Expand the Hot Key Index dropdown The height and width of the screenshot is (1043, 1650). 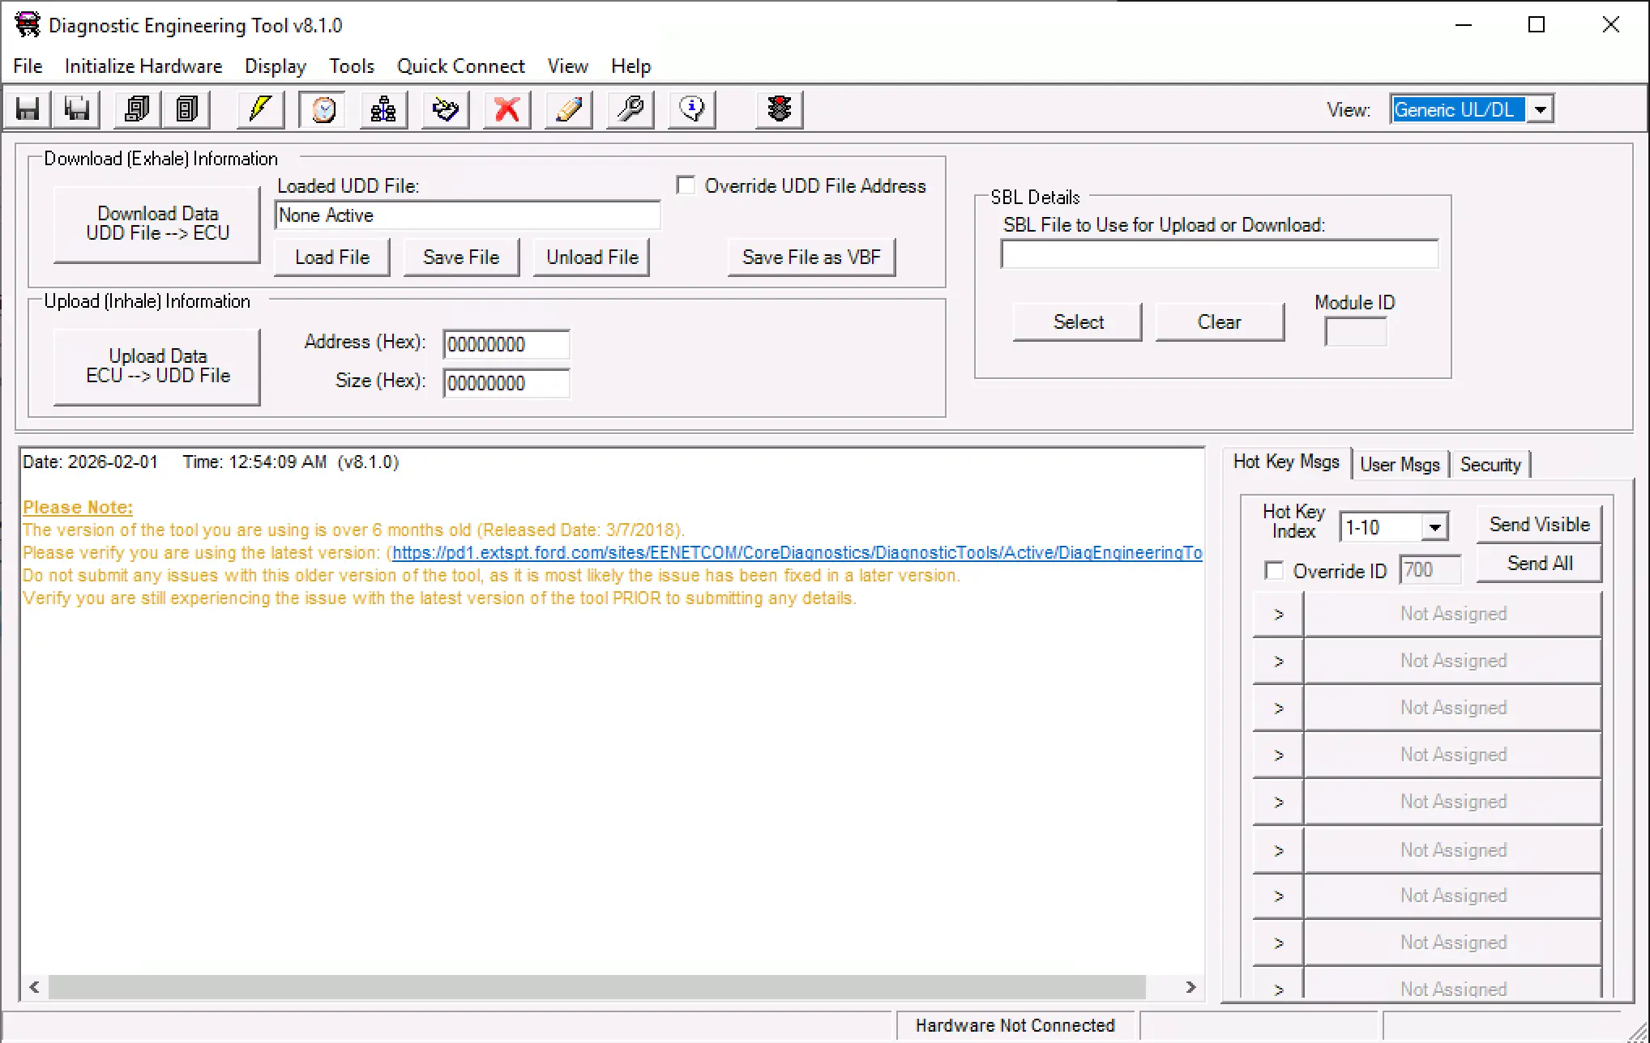tap(1434, 527)
